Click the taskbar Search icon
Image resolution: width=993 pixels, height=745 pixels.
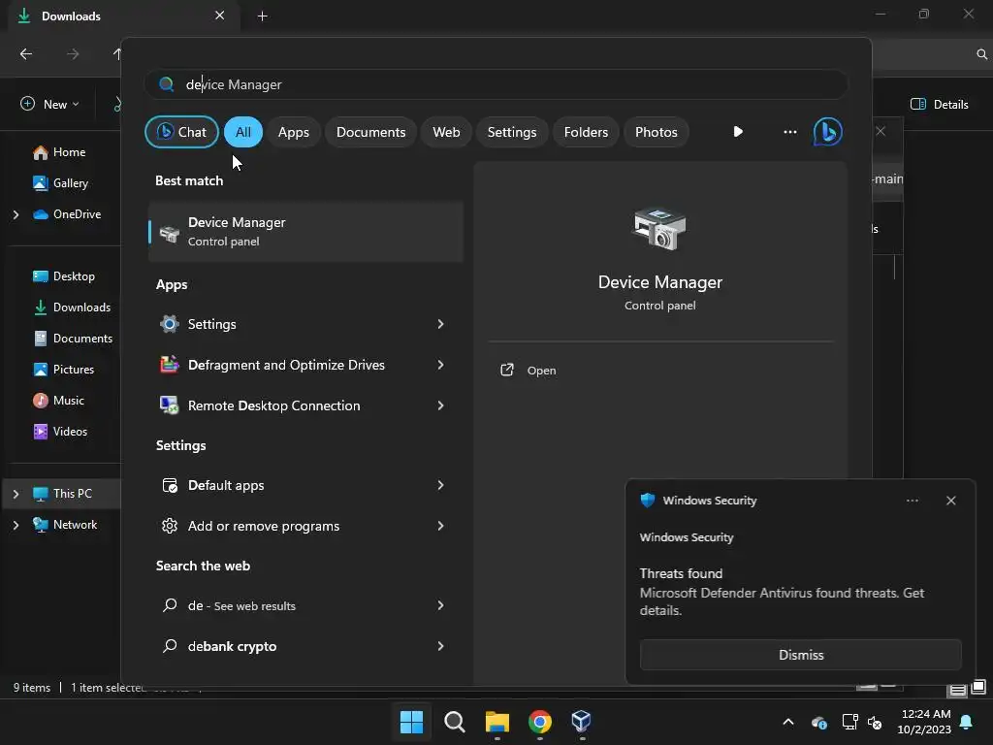pyautogui.click(x=454, y=721)
